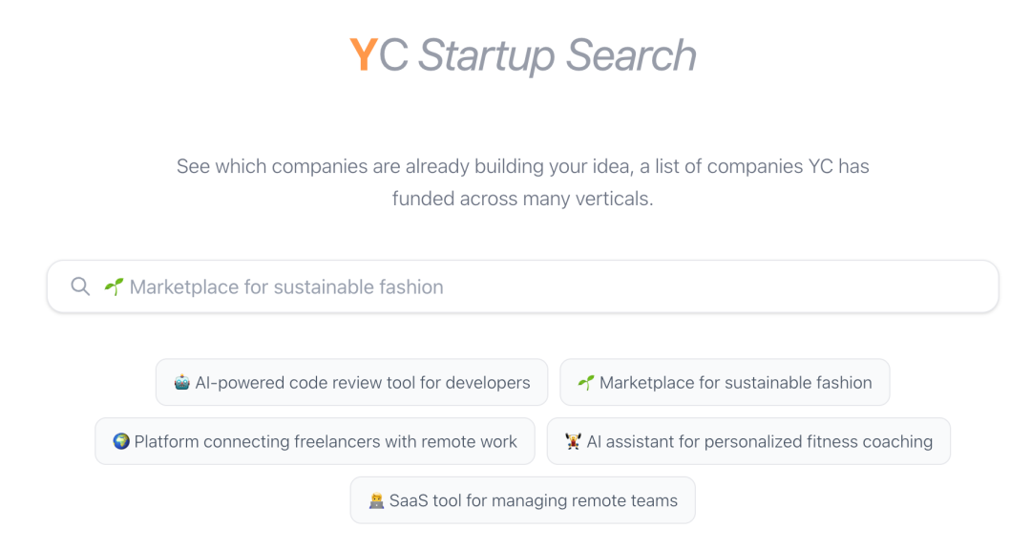1031x550 pixels.
Task: Choose the AI assistant for fitness coaching suggestion
Action: pos(748,441)
